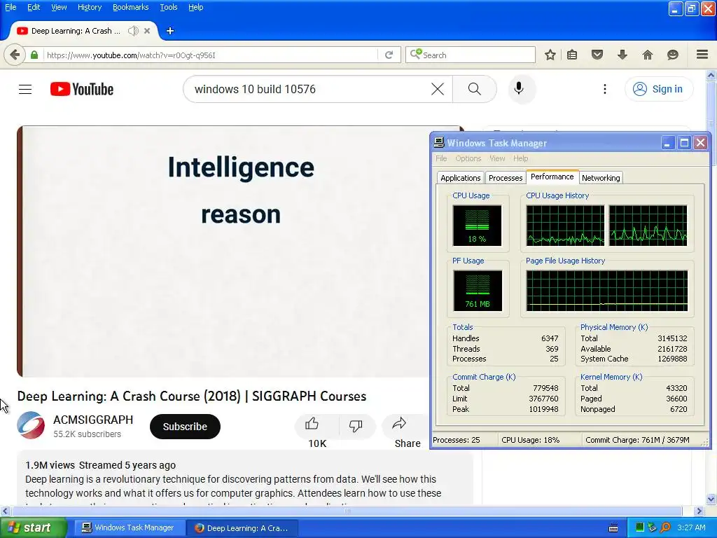Click the Page File Usage History graph
The image size is (717, 538).
[x=607, y=291]
